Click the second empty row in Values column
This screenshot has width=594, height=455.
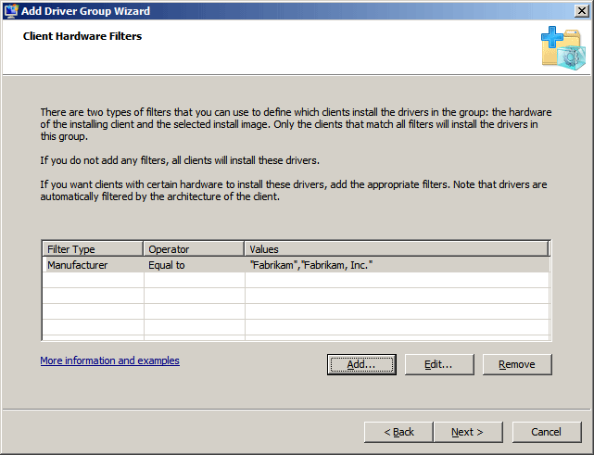coord(397,296)
